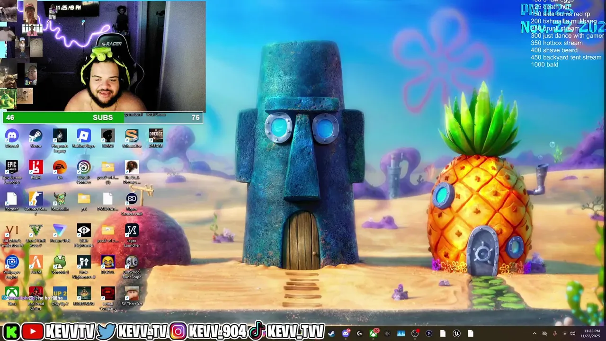Viewport: 606px width, 341px height.
Task: Open the Roblox Player shortcut
Action: (x=84, y=138)
